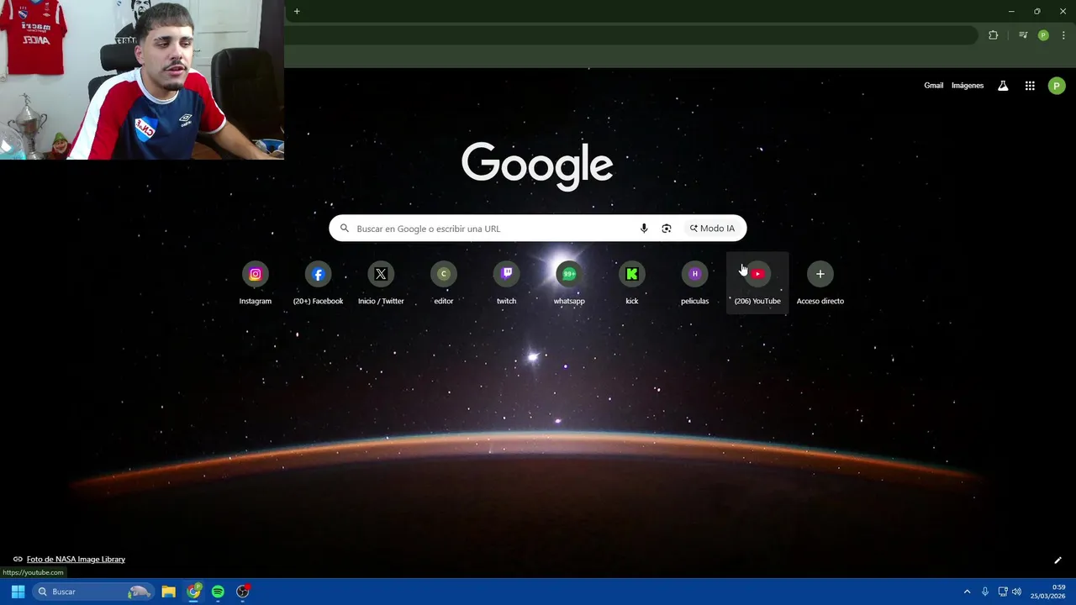The image size is (1076, 605).
Task: Open a new tab with plus button
Action: click(297, 12)
